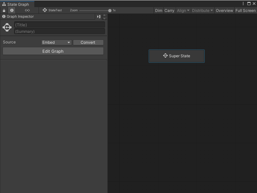Toggle the variables icon in the toolbar
Viewport: 257px width, 193px height.
pos(27,10)
